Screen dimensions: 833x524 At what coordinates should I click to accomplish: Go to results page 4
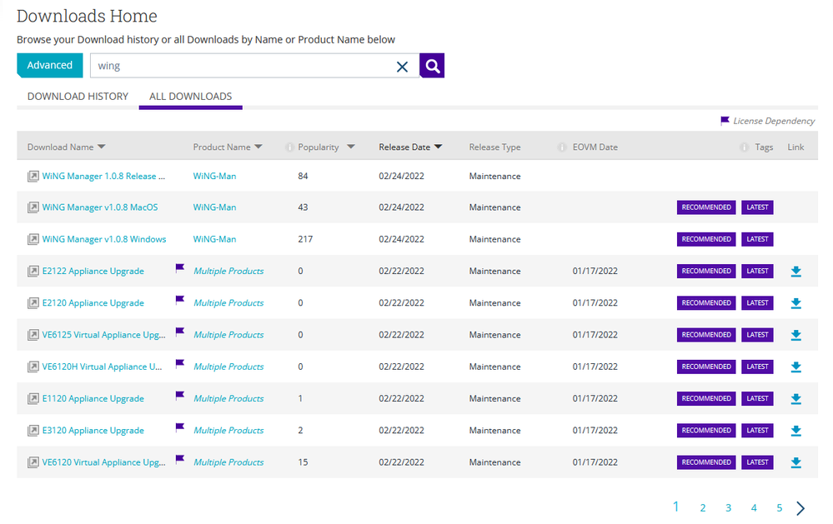point(753,508)
